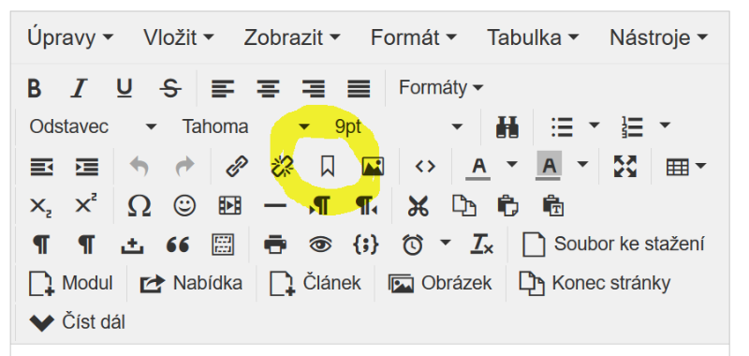The width and height of the screenshot is (749, 356).
Task: Expand numbered list style arrow
Action: click(x=665, y=126)
